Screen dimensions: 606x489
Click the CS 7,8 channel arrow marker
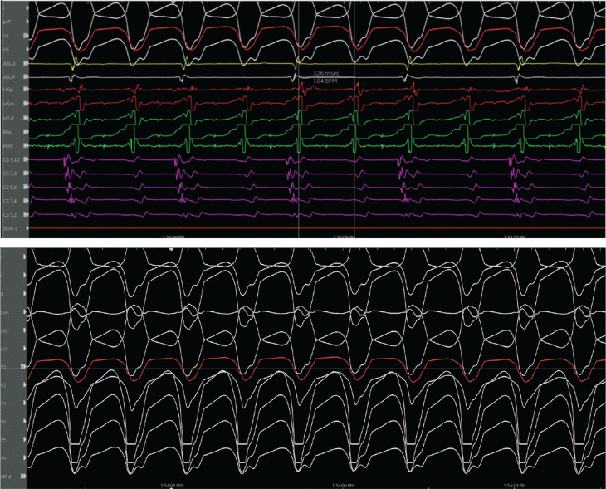(x=27, y=174)
